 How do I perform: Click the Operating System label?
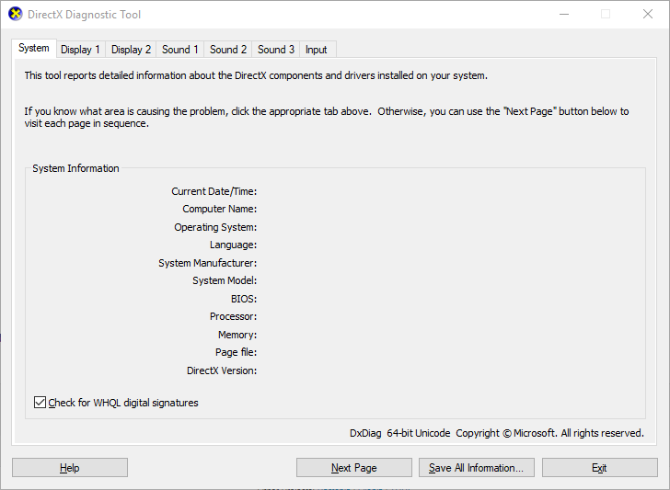[215, 227]
